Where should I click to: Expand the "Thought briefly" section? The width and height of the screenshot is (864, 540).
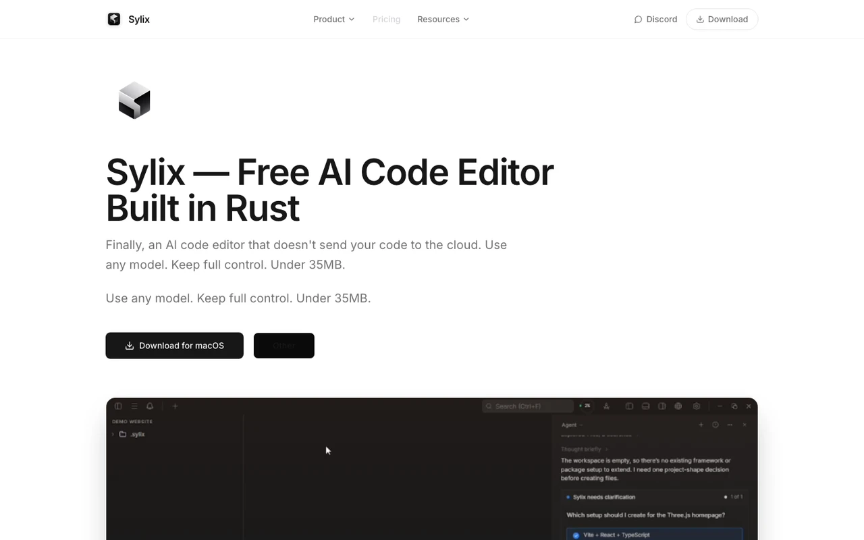point(585,450)
